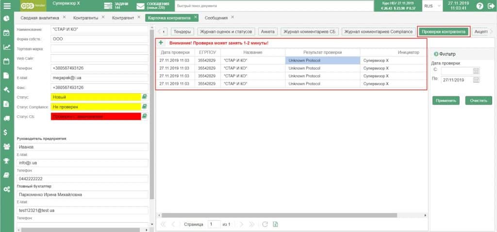Viewport: 497px width, 232px height.
Task: Collapse the Фильтр panel
Action: pyautogui.click(x=435, y=54)
